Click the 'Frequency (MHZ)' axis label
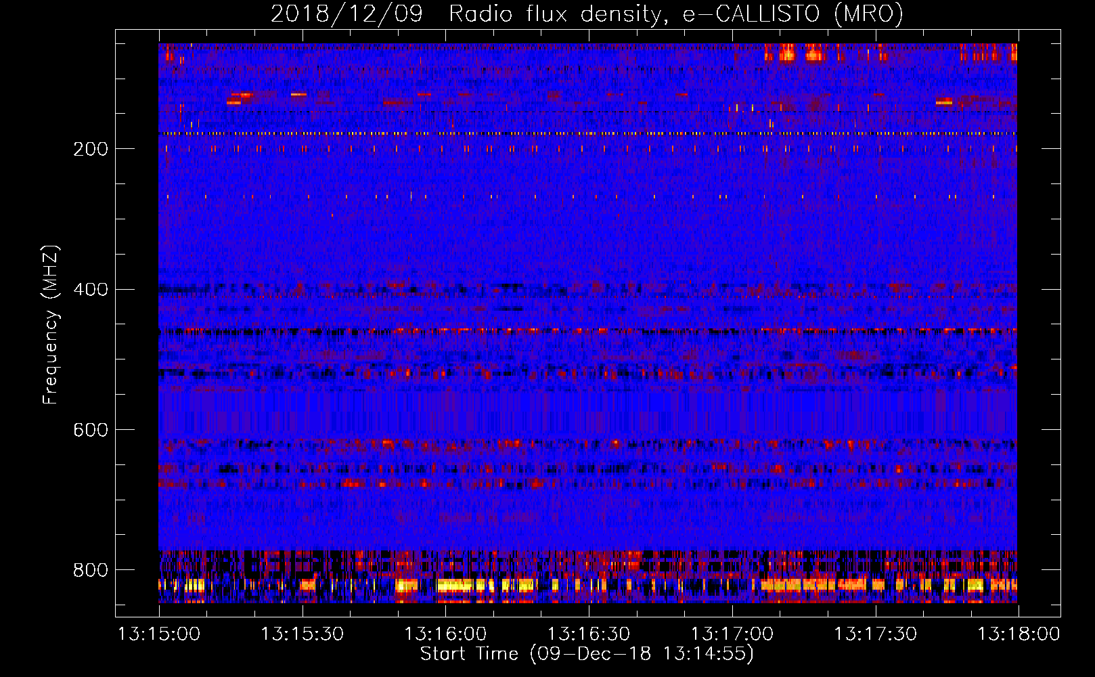Viewport: 1095px width, 677px height. point(51,324)
